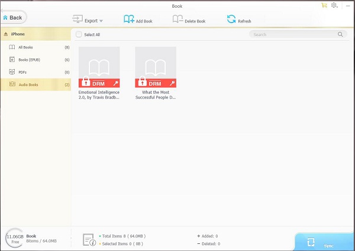
Task: Click the shopping cart icon
Action: (324, 5)
